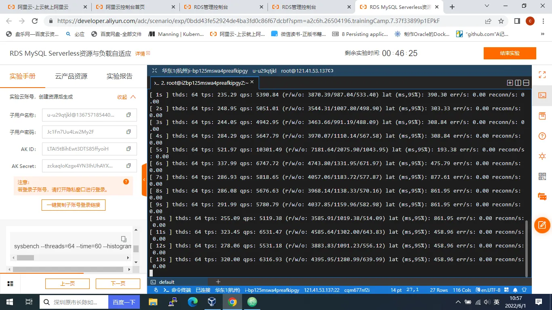Click the AK ID input field
This screenshot has width=552, height=310.
pyautogui.click(x=89, y=149)
